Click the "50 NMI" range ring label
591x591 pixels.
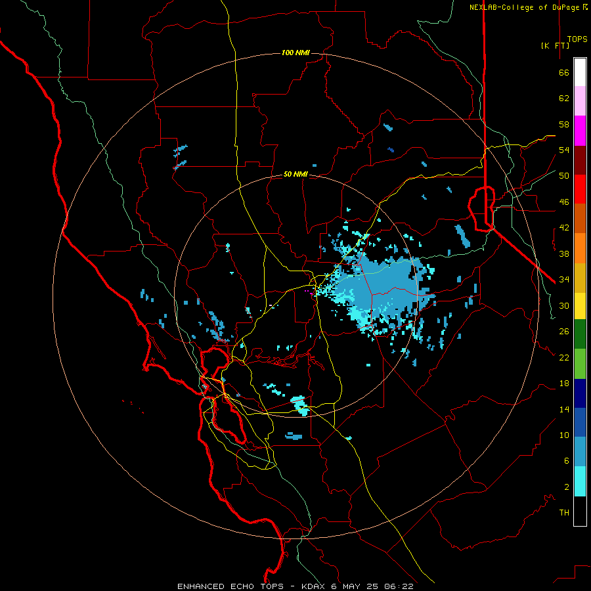click(x=295, y=174)
